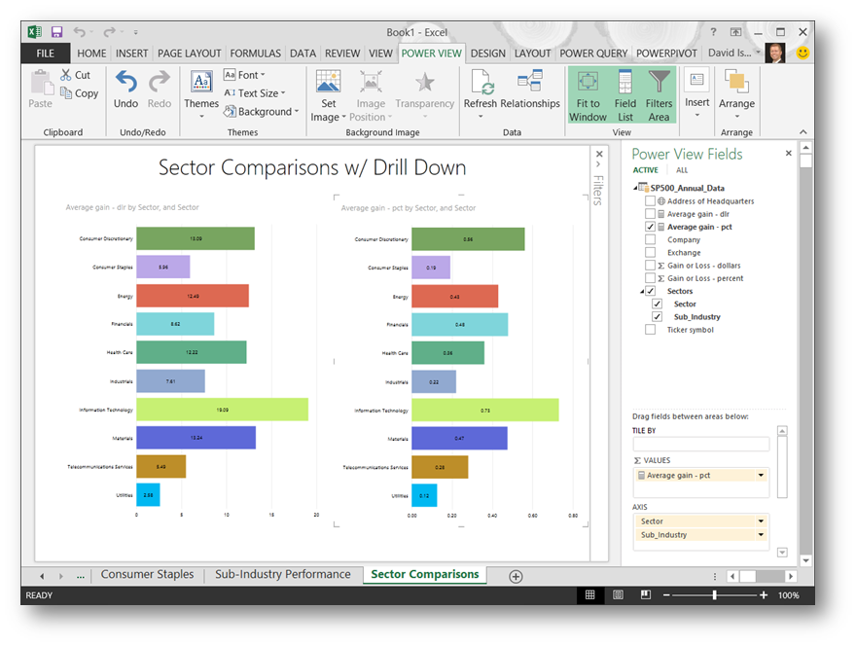856x646 pixels.
Task: Click the Help question mark icon
Action: tap(714, 32)
